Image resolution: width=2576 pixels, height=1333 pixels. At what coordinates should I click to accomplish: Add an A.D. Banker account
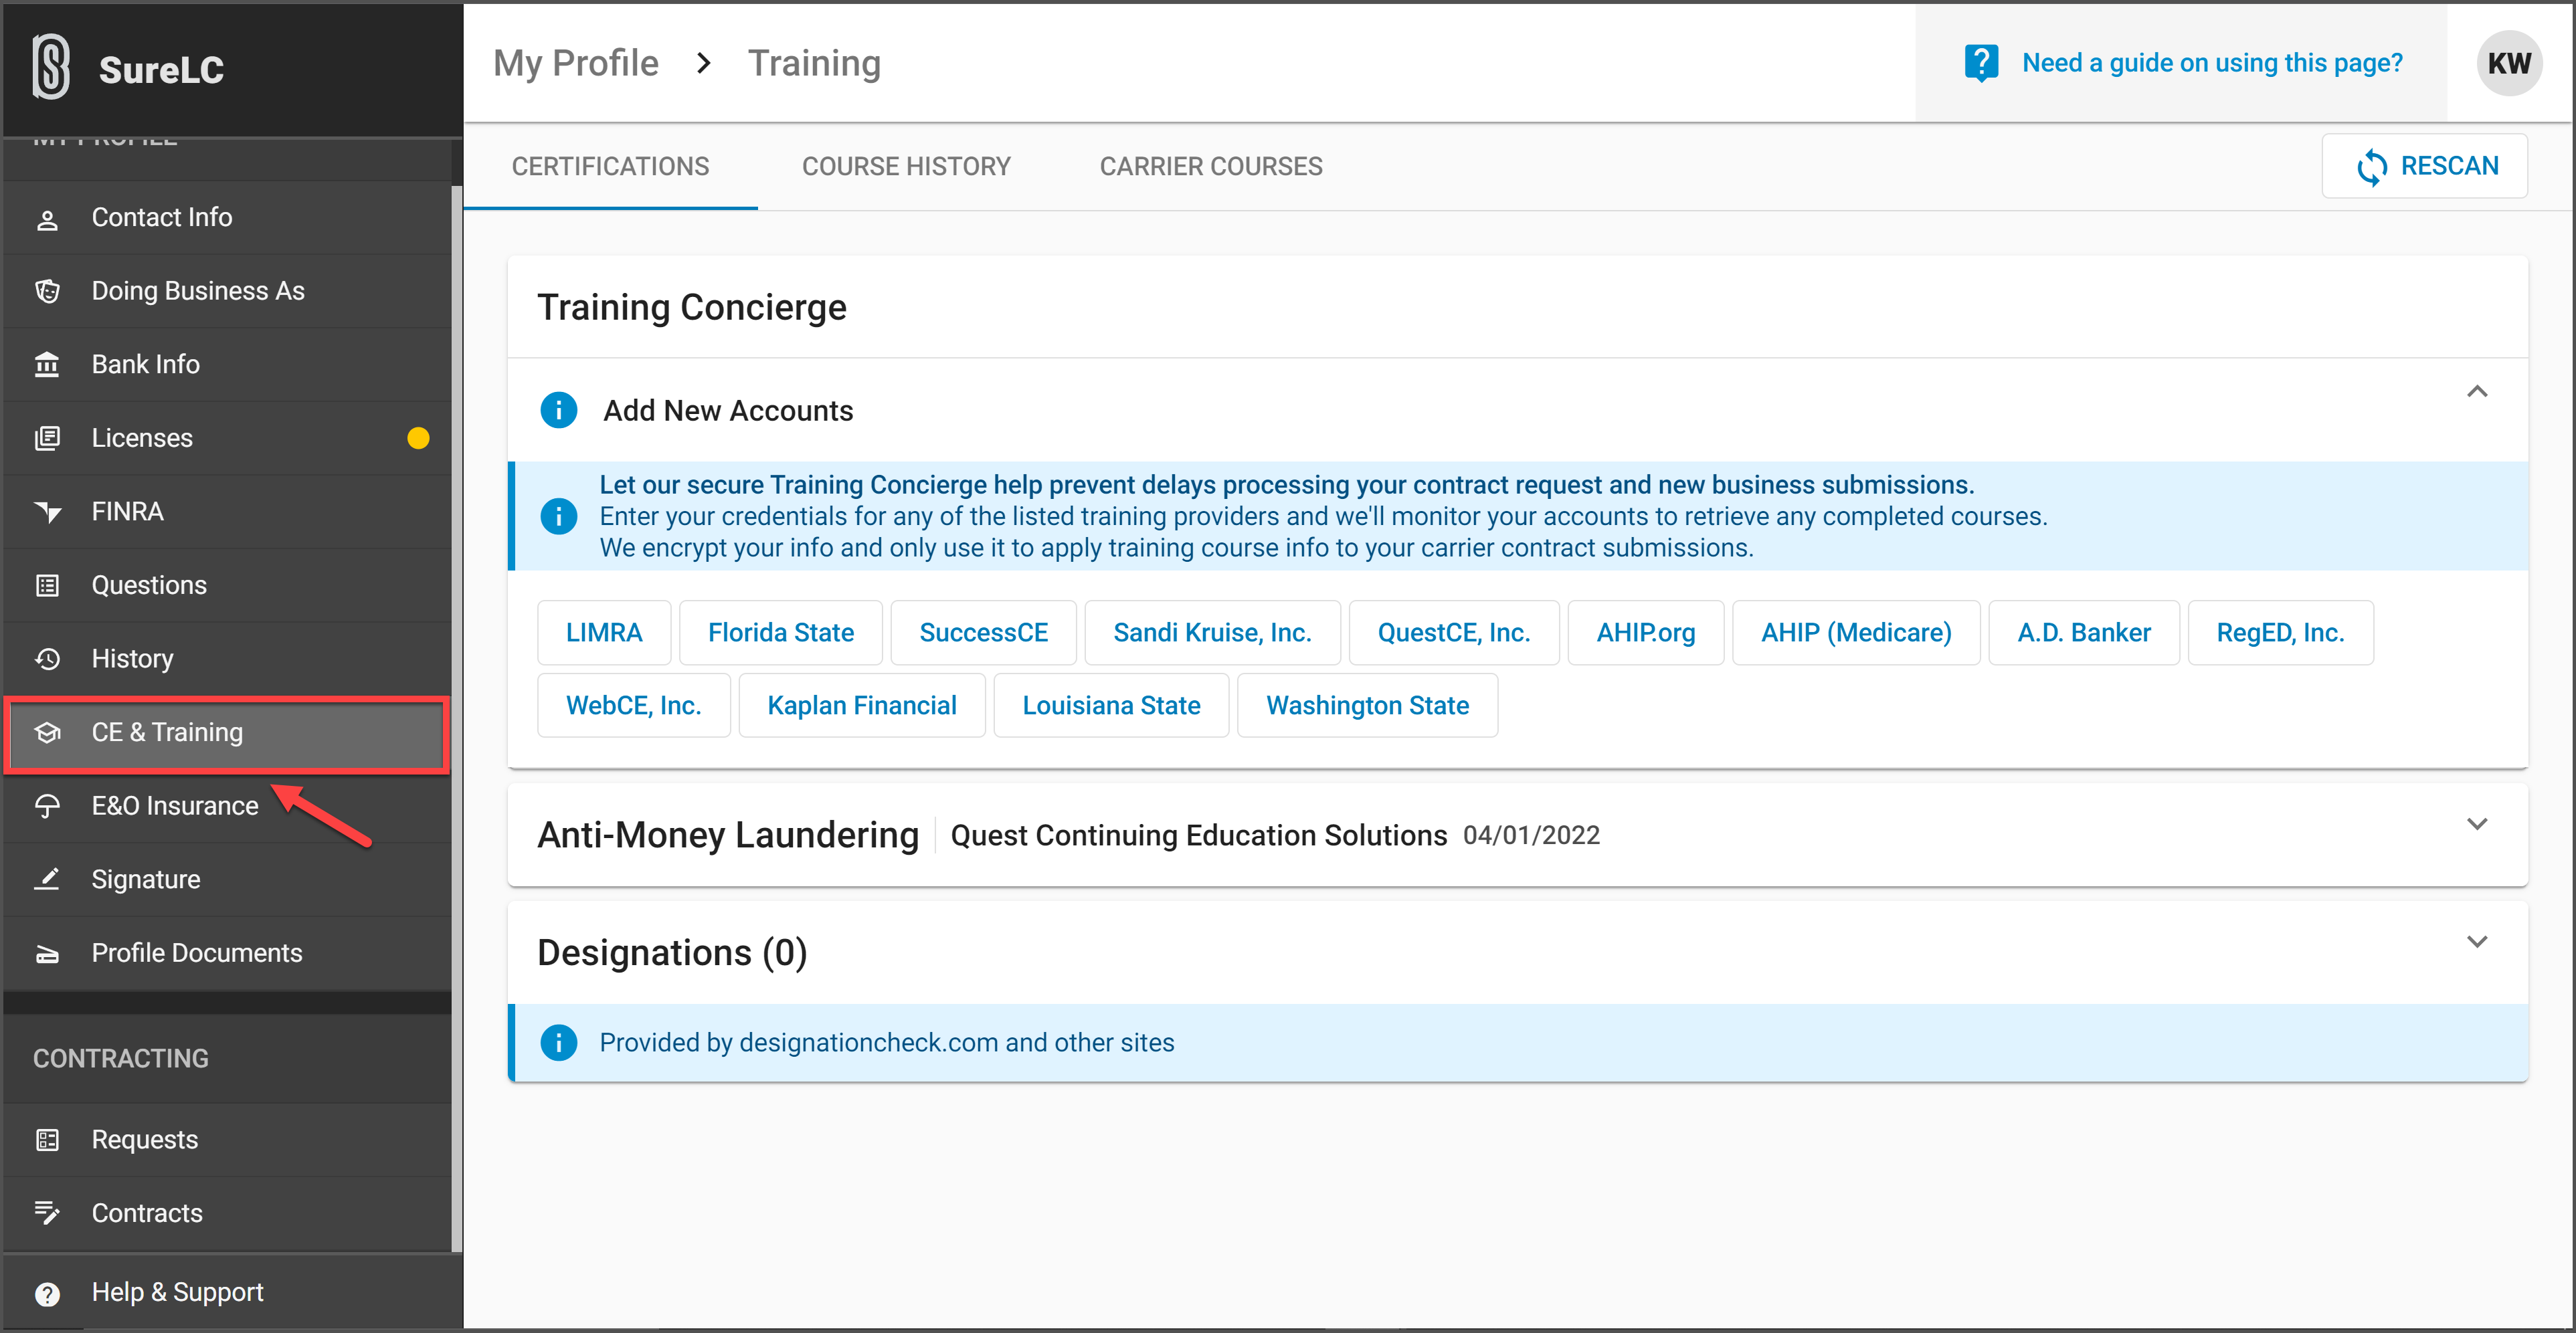[x=2083, y=633]
